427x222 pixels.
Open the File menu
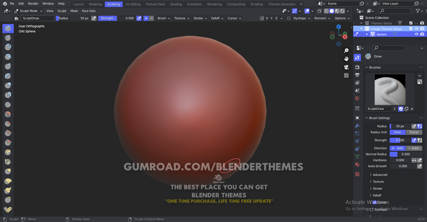(x=12, y=3)
